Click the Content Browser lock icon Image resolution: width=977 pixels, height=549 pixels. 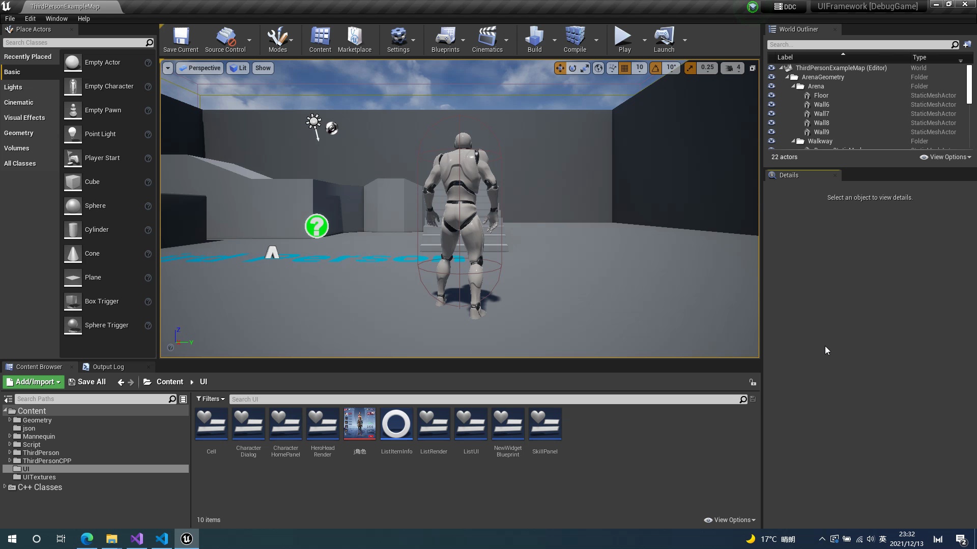point(753,382)
